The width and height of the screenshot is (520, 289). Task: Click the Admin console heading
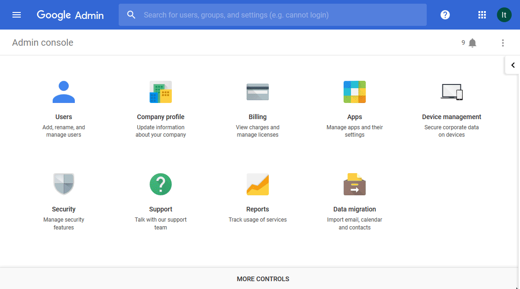[43, 43]
